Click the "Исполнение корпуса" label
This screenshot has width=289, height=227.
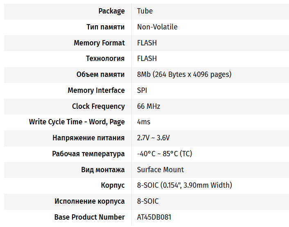pos(90,201)
